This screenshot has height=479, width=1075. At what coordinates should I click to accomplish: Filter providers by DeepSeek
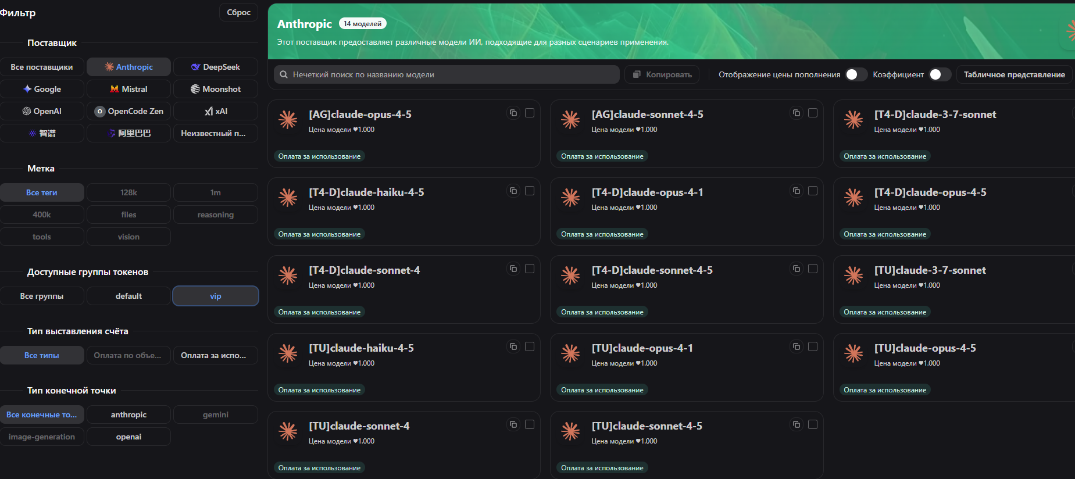(216, 67)
